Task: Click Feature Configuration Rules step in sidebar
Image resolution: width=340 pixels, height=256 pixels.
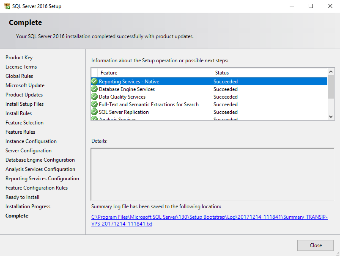Action: [x=37, y=188]
